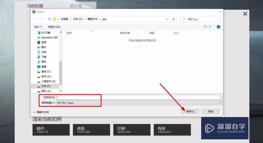Refresh the jpg folder view
263x143 pixels.
(x=174, y=19)
